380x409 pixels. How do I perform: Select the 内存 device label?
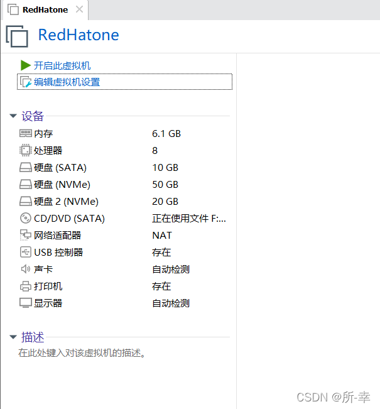pyautogui.click(x=43, y=134)
